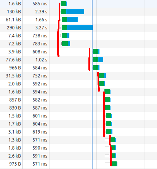Select the 783 ms time cell
This screenshot has width=157, height=169.
[x=40, y=44]
